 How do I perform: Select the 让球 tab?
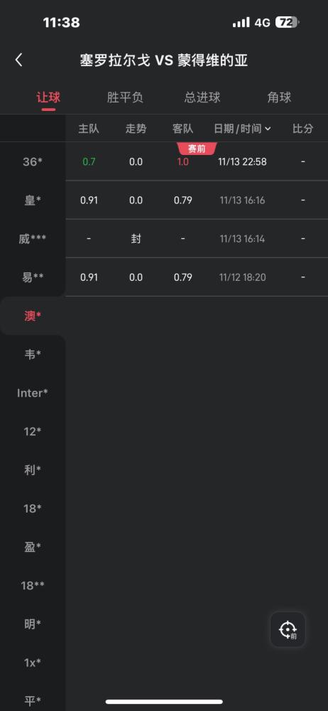tap(48, 97)
